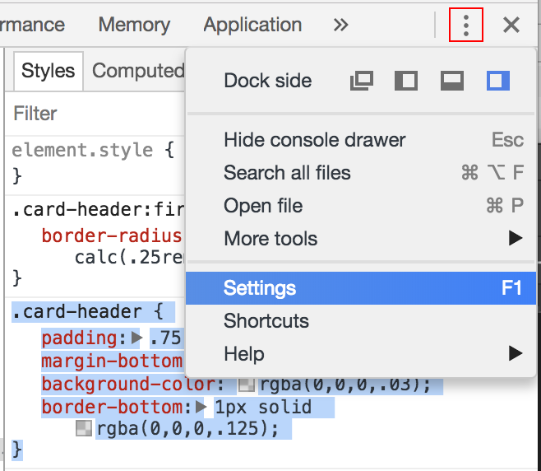Open the Help submenu
541x471 pixels.
361,354
